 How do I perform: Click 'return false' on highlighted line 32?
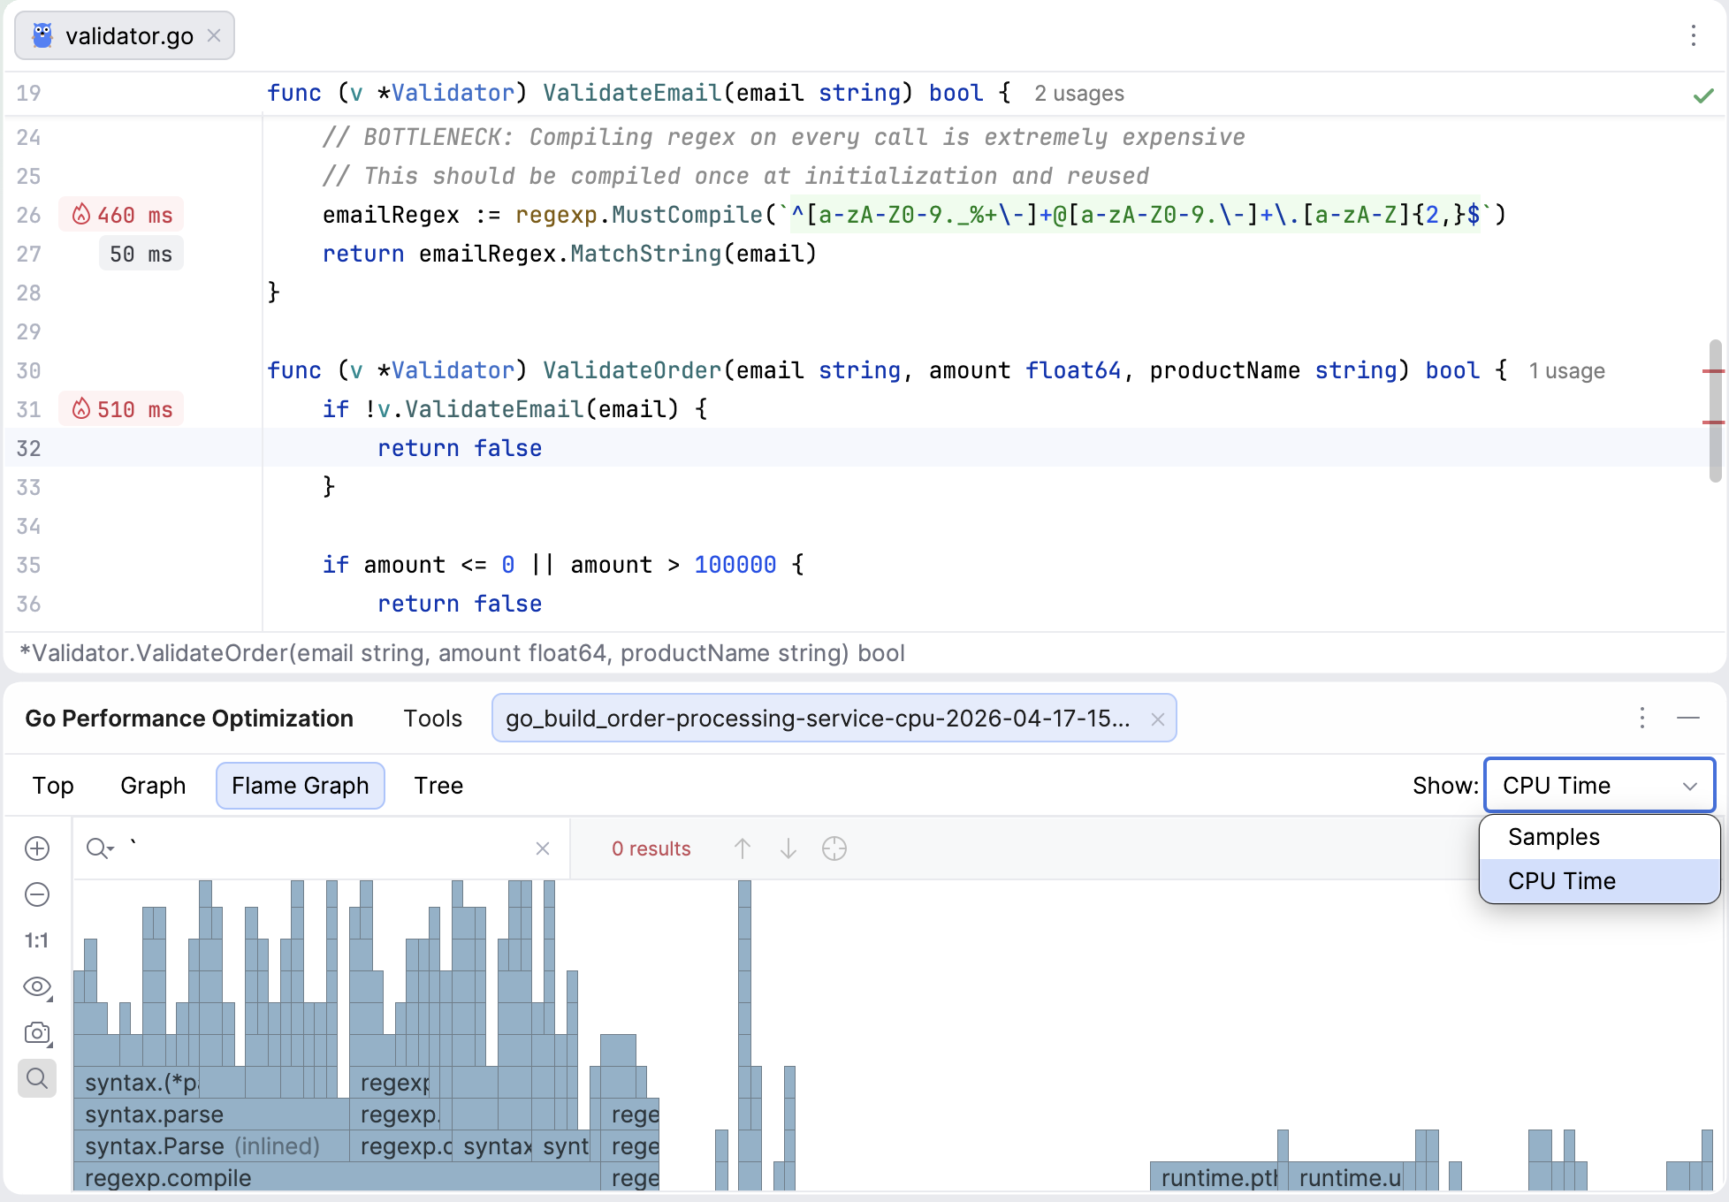[460, 449]
